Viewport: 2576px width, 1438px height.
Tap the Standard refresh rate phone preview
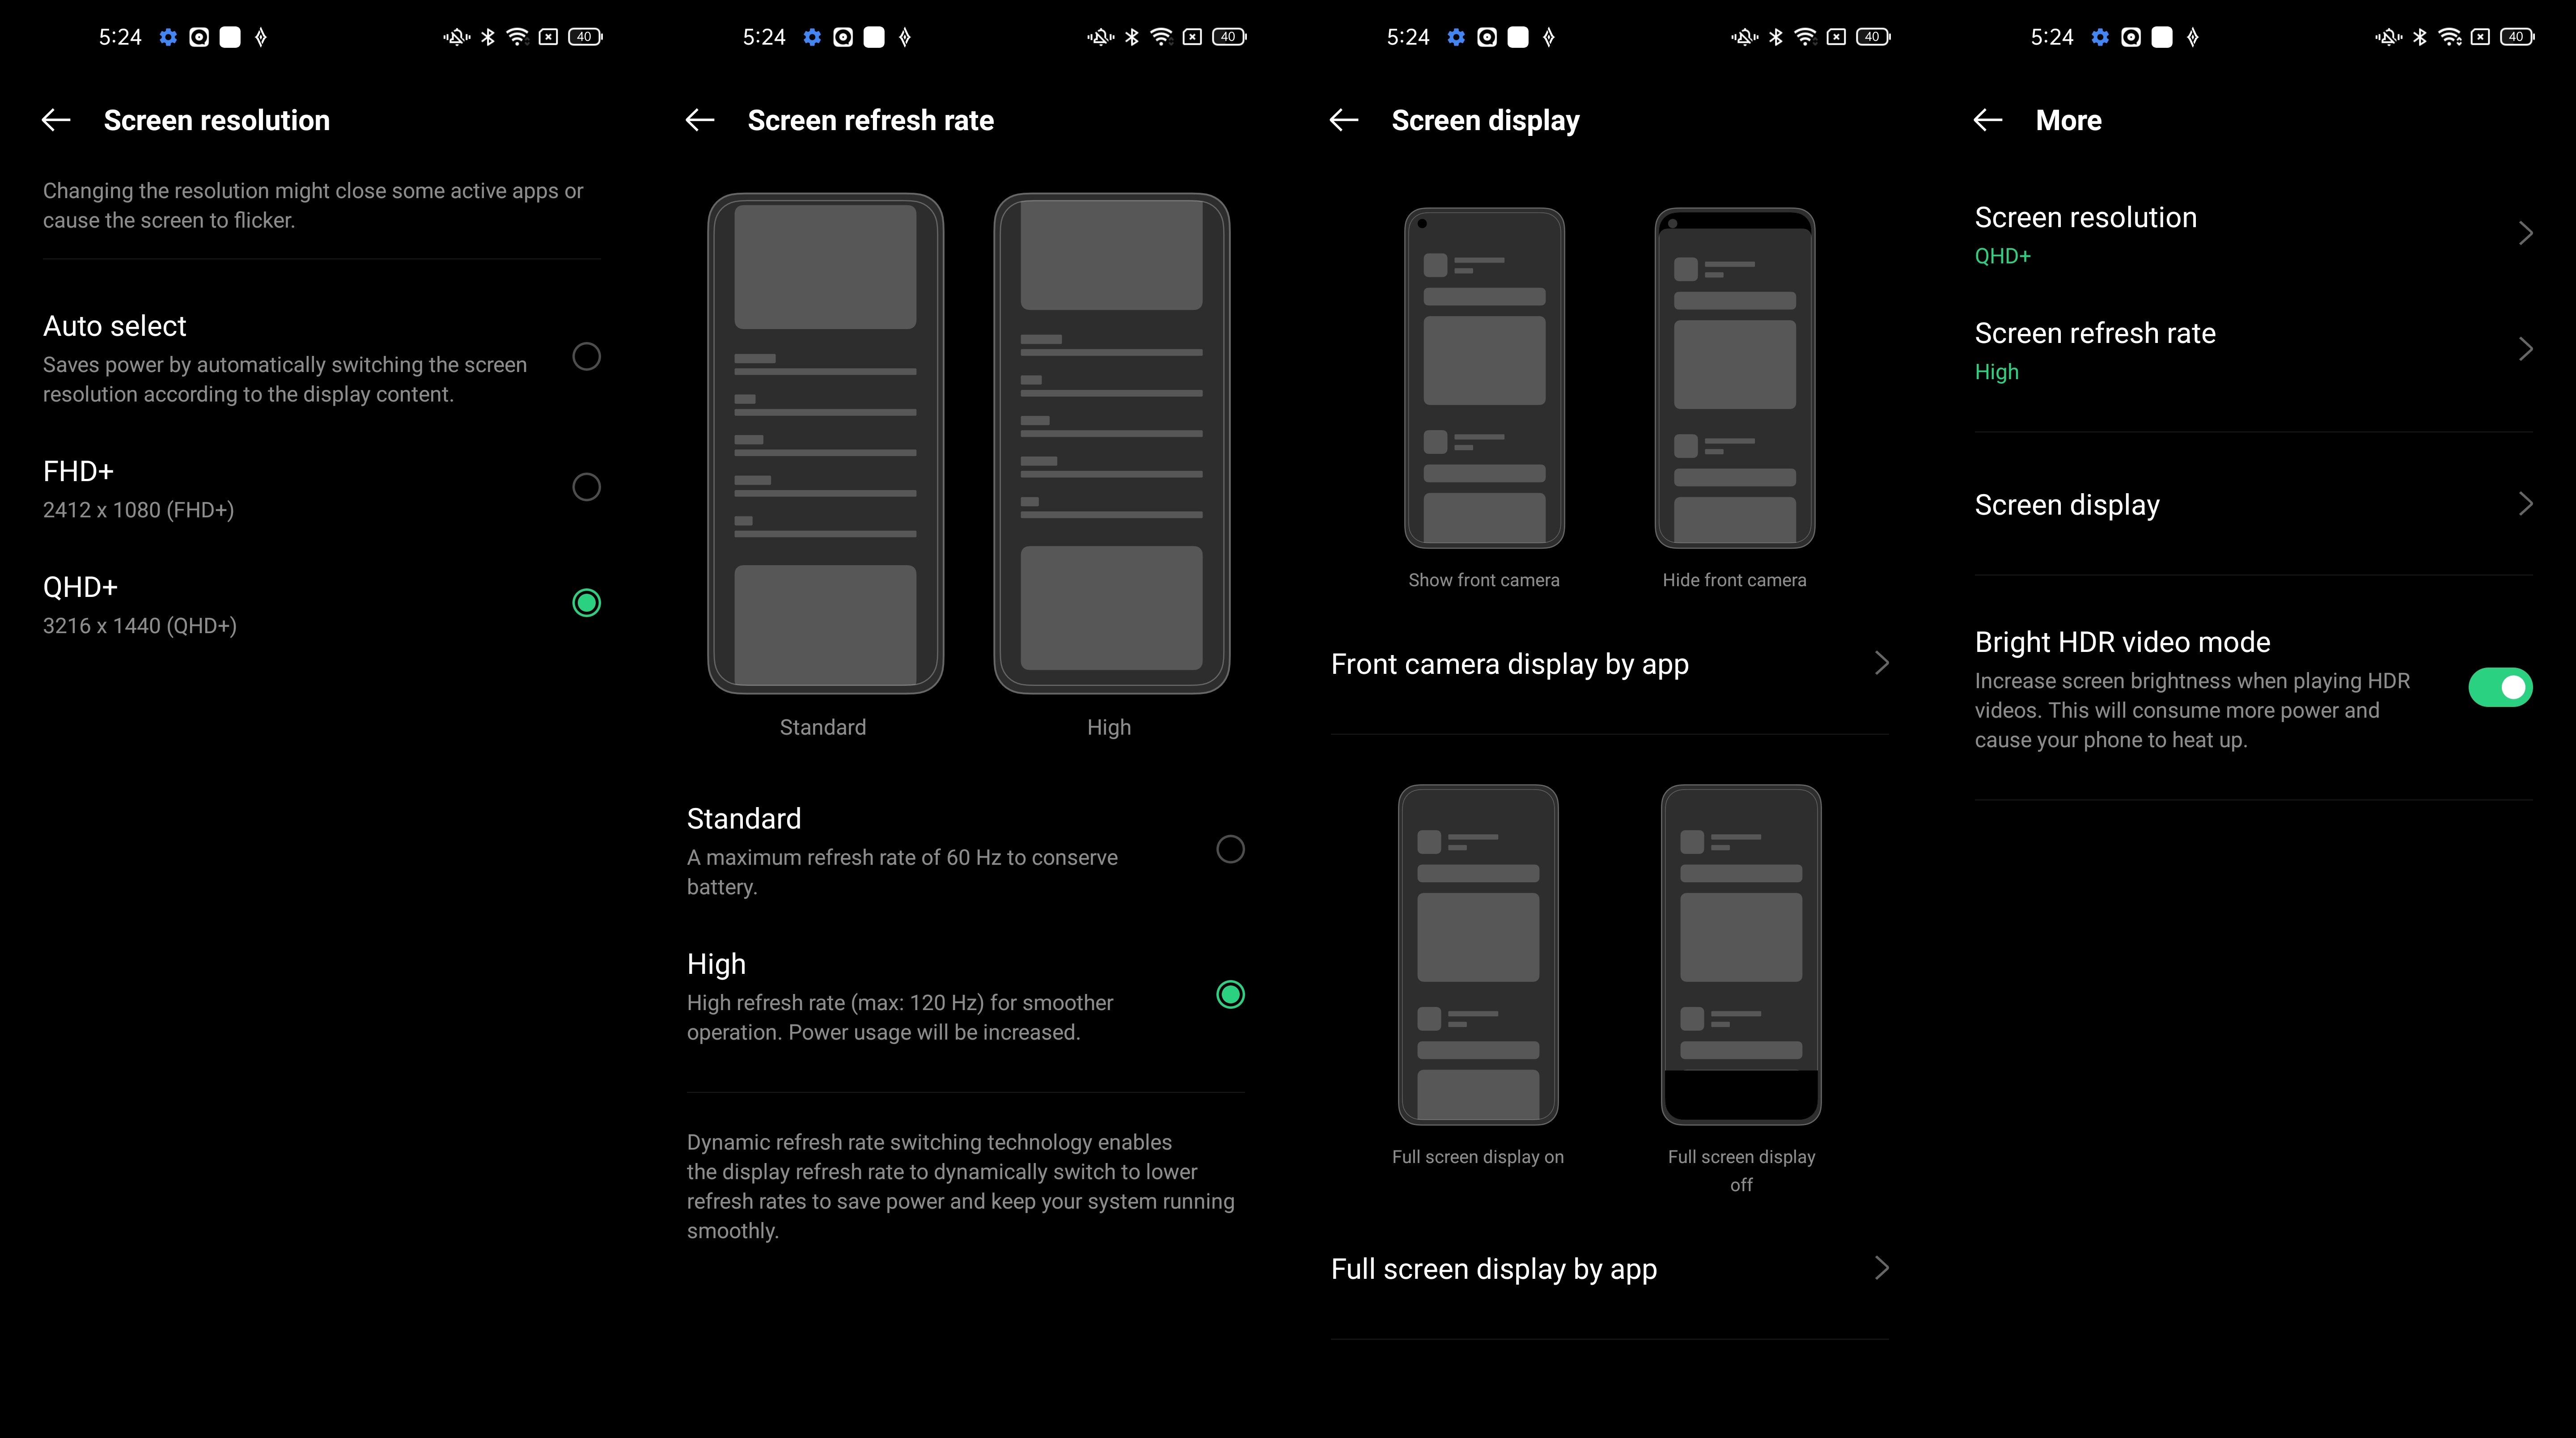coord(825,443)
